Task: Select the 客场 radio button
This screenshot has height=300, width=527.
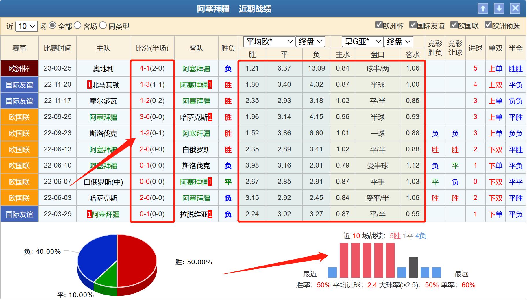Action: [x=77, y=26]
